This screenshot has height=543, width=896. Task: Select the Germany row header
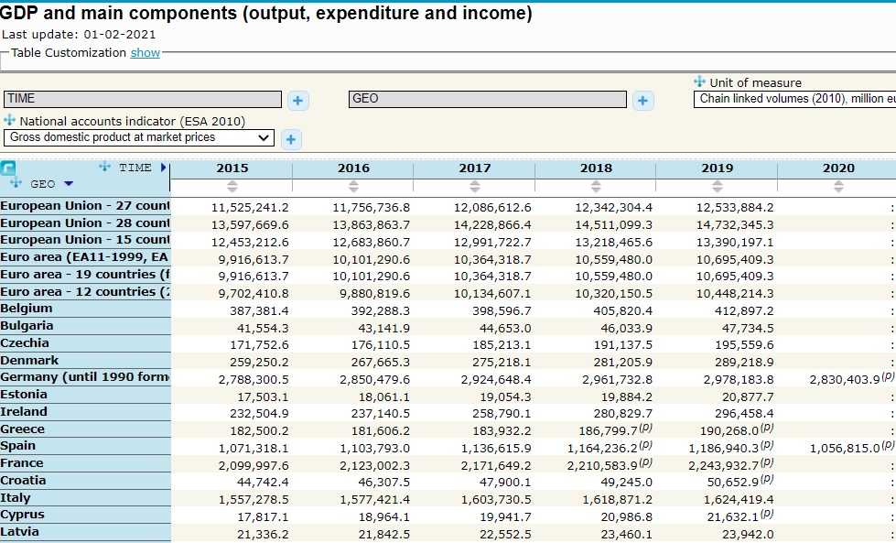coord(85,377)
